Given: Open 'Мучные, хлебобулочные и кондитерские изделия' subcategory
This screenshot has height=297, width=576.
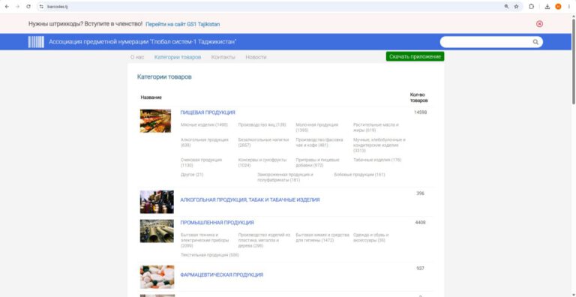Looking at the screenshot, I should coord(379,145).
